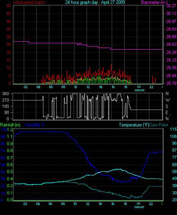Image resolution: width=177 pixels, height=215 pixels.
Task: Select the 30.27 barometer scale value
Action: (171, 6)
